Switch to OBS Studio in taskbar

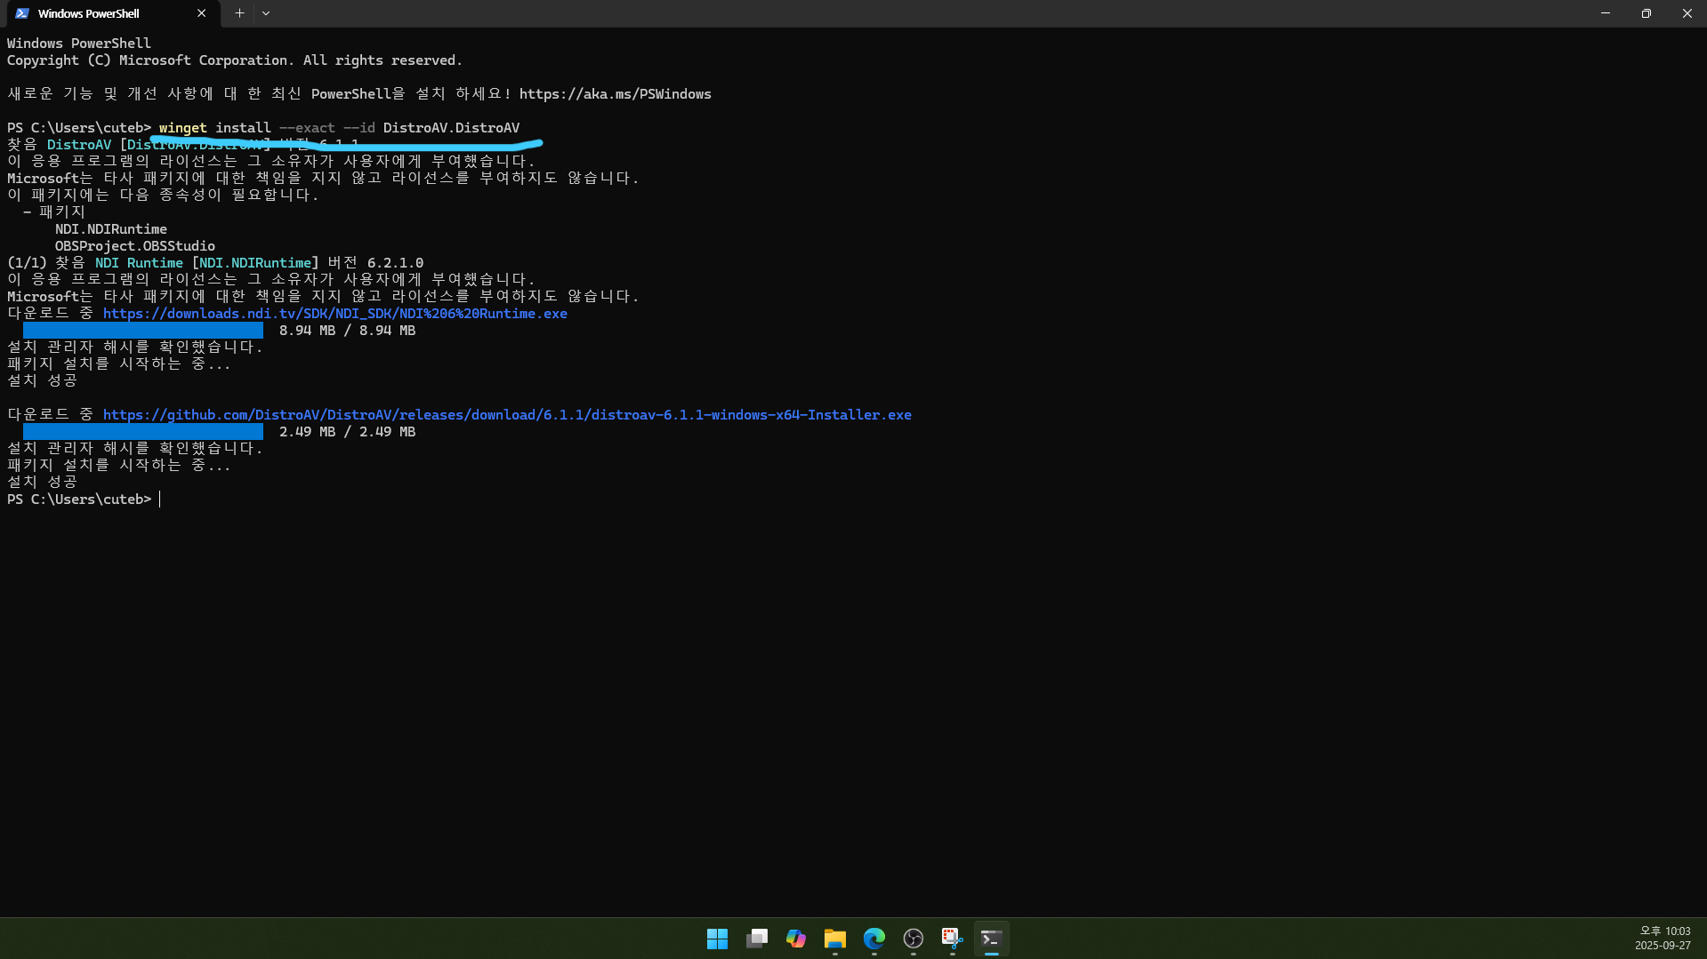913,939
